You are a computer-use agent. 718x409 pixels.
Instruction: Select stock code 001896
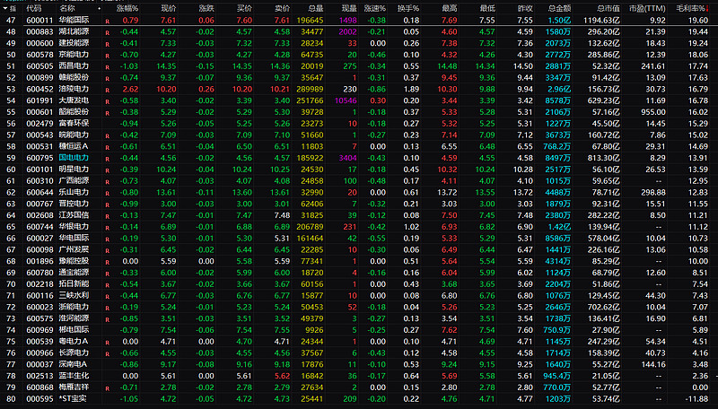39,261
